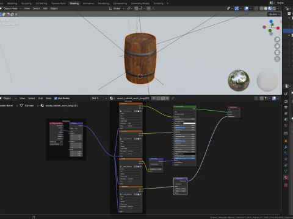Switch to the Modeling workspace tab
293x219 pixels.
12,3
